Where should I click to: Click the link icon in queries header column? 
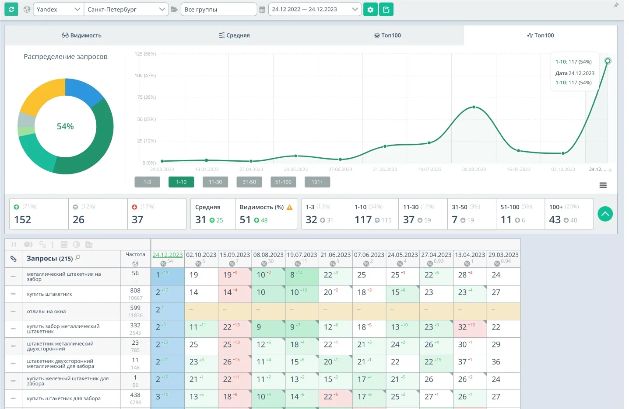[14, 259]
